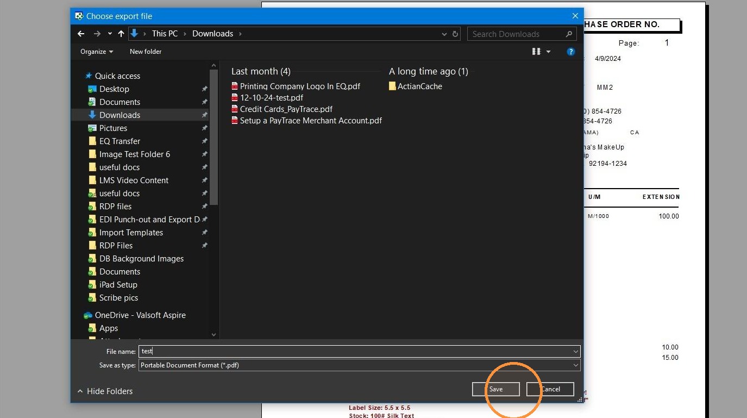
Task: Open the view options dropdown arrow
Action: [548, 52]
